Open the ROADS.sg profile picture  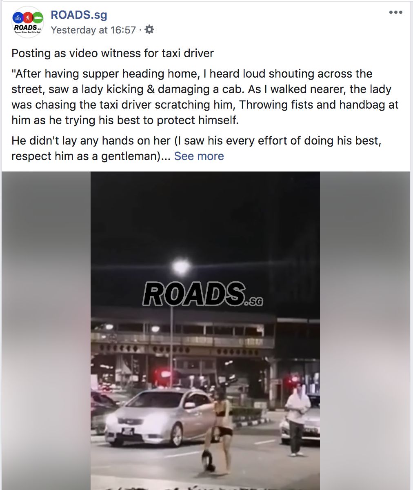(28, 22)
